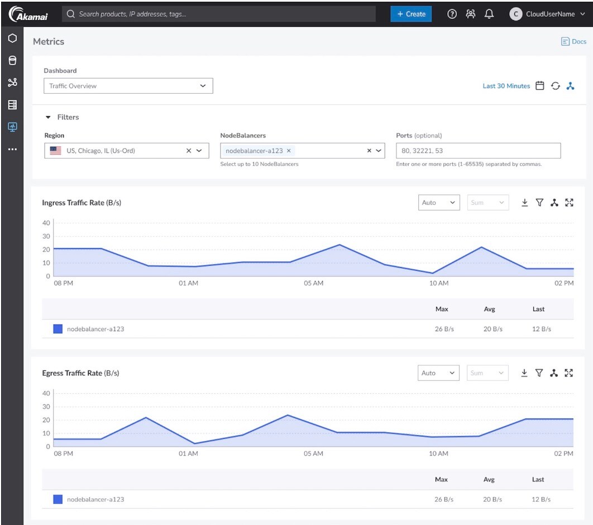Click the help question mark icon
This screenshot has height=525, width=593.
click(x=452, y=14)
